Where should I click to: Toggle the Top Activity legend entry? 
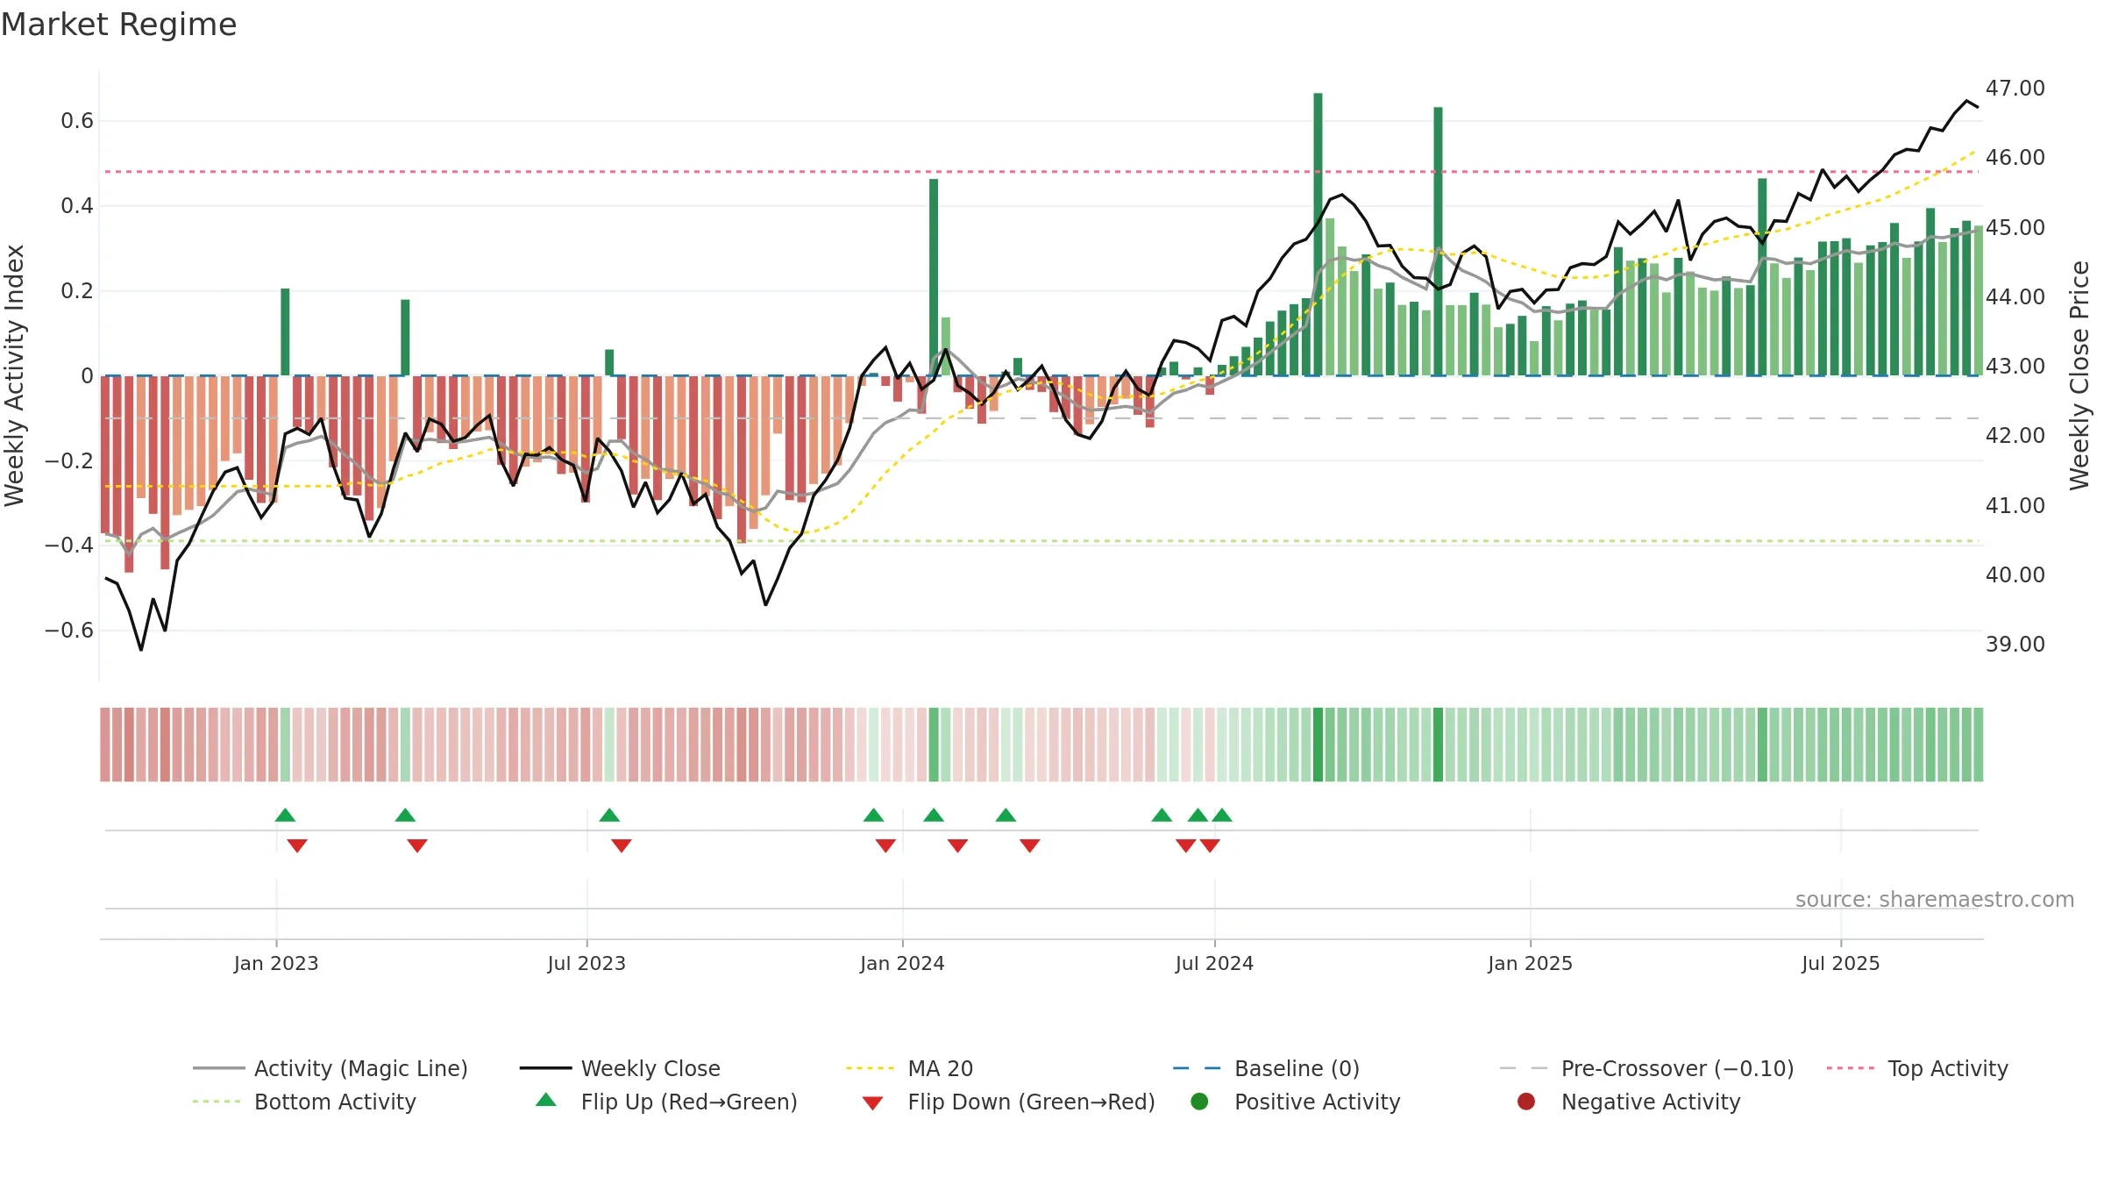click(x=1916, y=1068)
